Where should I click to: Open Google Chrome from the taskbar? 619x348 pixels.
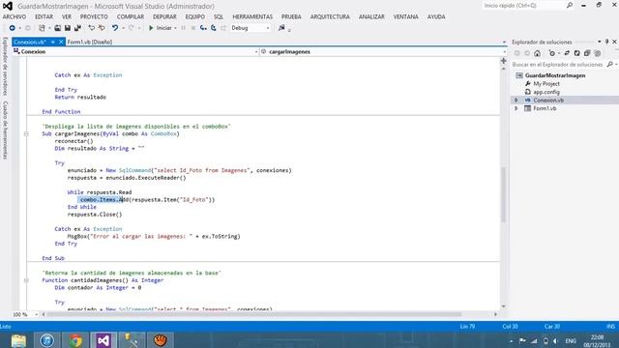tap(75, 340)
